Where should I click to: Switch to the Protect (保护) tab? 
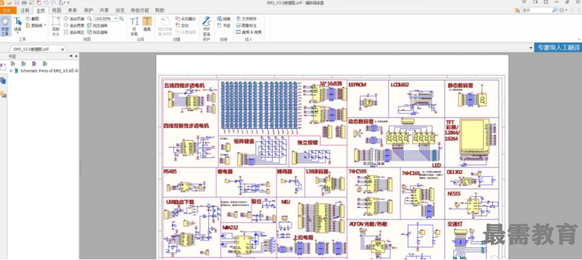pyautogui.click(x=89, y=10)
